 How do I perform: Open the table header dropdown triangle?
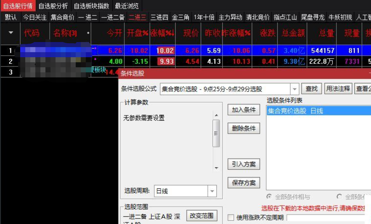11,33
